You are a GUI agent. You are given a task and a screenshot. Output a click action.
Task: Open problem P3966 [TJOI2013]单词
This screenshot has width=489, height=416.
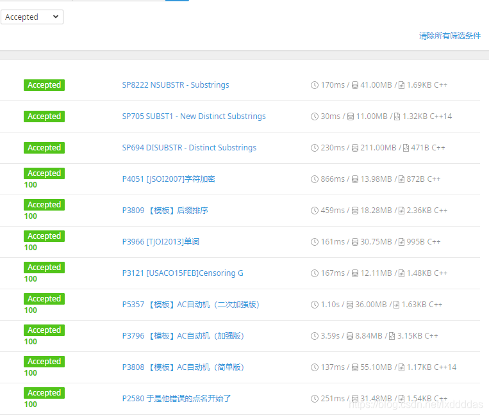coord(161,242)
